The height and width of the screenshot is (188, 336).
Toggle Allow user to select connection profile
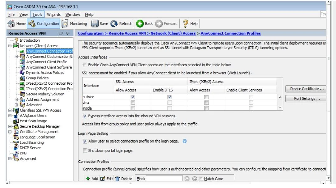tap(85, 141)
